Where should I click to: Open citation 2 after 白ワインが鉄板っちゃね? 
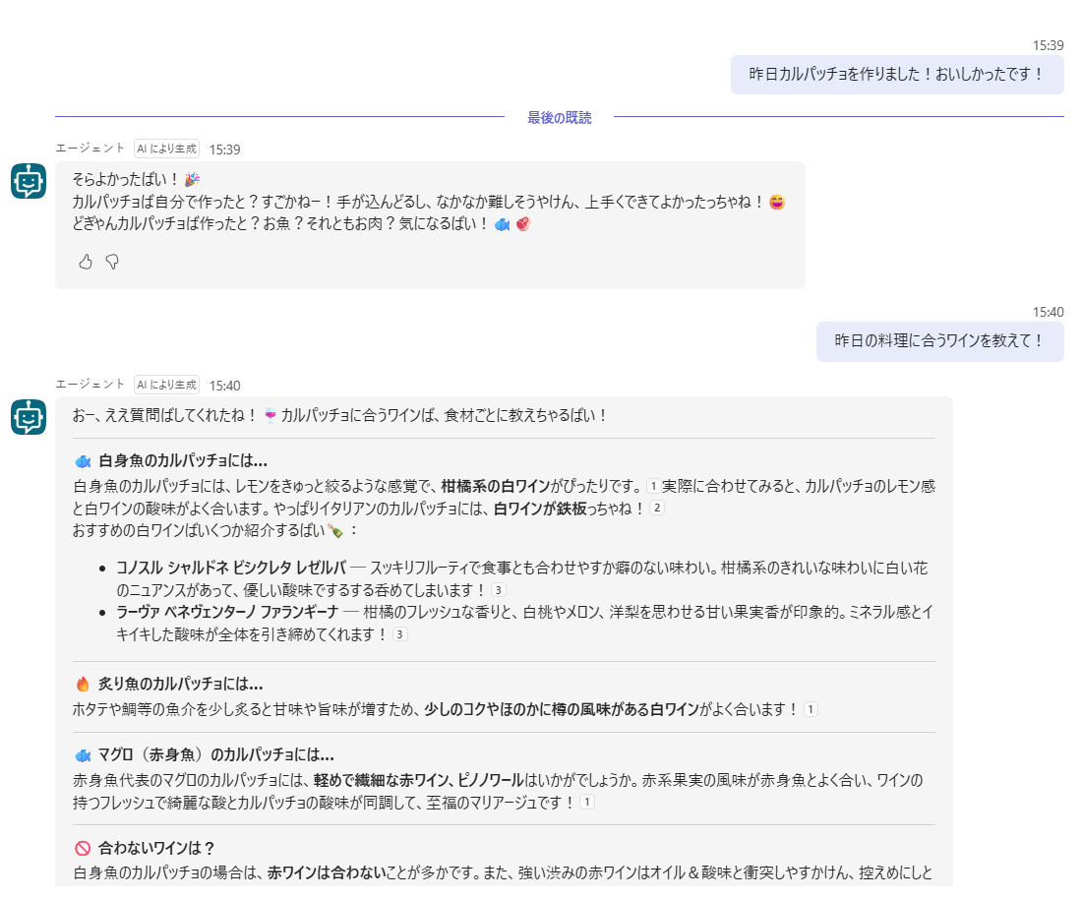click(657, 509)
